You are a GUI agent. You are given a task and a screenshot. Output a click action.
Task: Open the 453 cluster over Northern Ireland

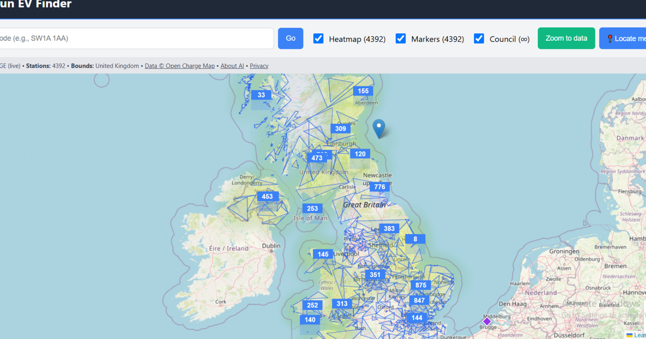pyautogui.click(x=267, y=196)
